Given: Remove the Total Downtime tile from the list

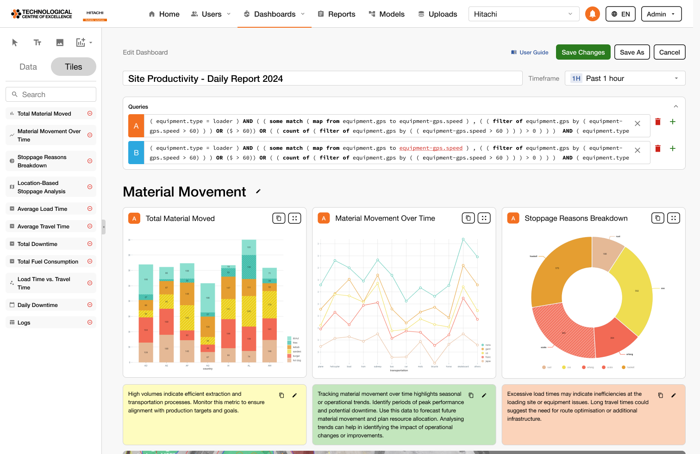Looking at the screenshot, I should [x=90, y=244].
